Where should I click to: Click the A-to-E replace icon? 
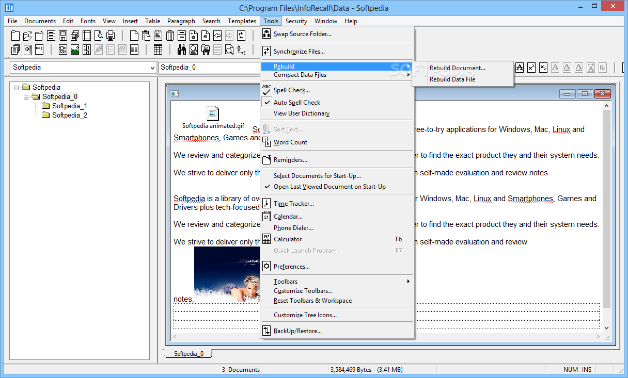pyautogui.click(x=241, y=50)
